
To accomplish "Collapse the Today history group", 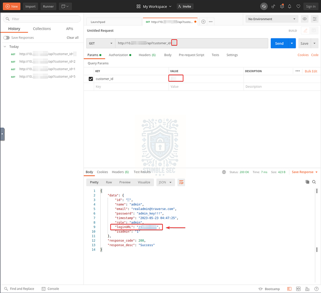I will coord(5,46).
